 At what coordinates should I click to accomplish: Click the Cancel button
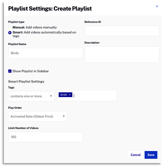click(136, 155)
